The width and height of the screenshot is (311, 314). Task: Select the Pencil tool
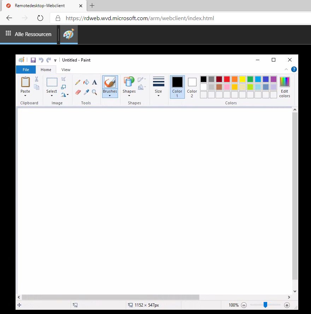78,82
